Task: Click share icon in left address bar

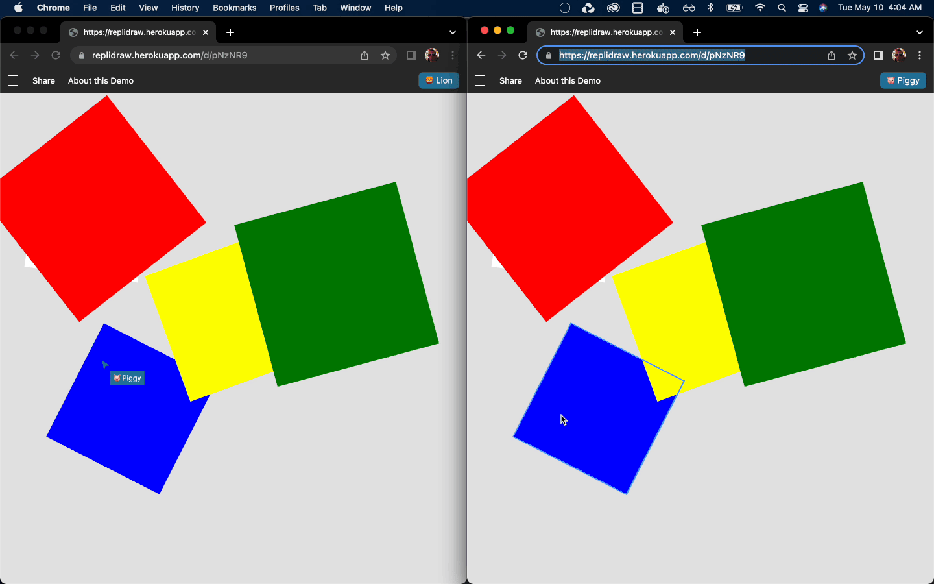Action: (365, 55)
